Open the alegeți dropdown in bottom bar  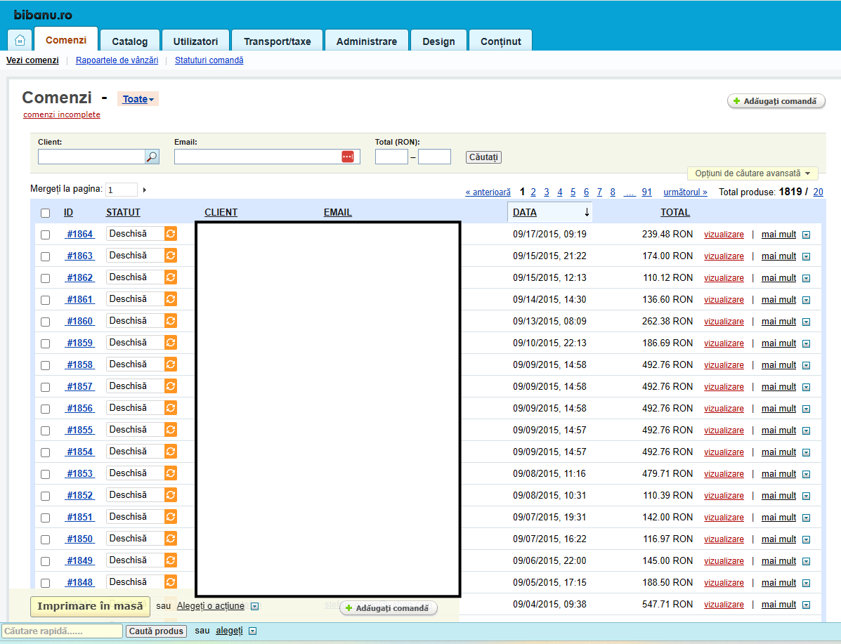(253, 631)
